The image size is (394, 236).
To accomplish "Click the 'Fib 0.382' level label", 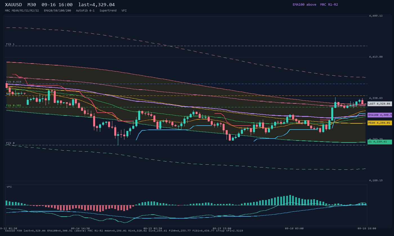I will coord(14,105).
